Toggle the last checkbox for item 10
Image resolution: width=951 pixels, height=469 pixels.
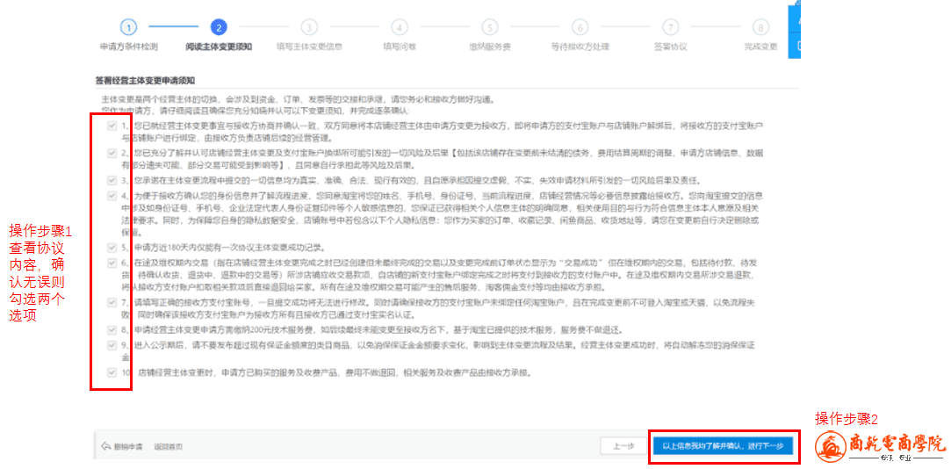click(x=112, y=372)
